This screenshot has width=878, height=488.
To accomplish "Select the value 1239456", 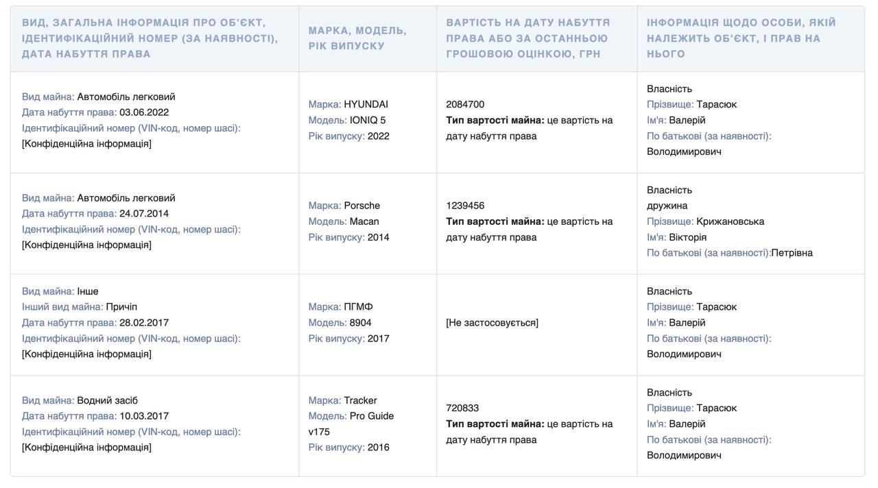I will click(x=465, y=206).
